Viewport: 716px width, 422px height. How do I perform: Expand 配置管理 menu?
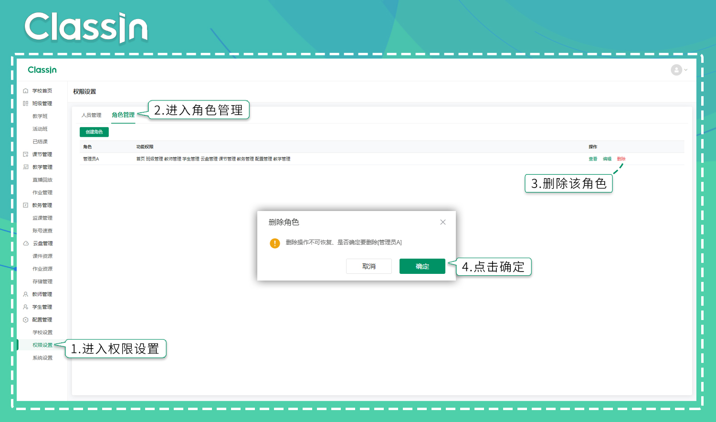[42, 320]
